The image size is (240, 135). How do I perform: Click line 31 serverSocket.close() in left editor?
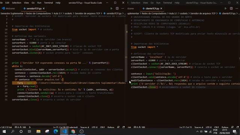(x=46, y=100)
